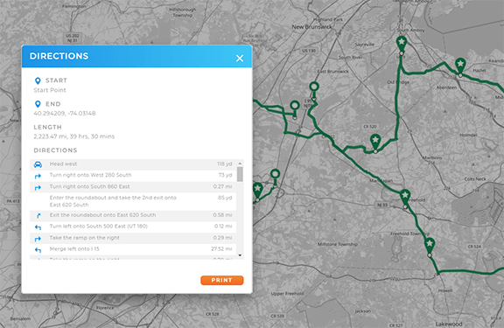Select the Head west direction step
The width and height of the screenshot is (504, 328).
(133, 164)
